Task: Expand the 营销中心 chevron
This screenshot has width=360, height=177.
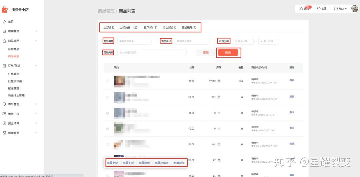Action: click(x=36, y=114)
